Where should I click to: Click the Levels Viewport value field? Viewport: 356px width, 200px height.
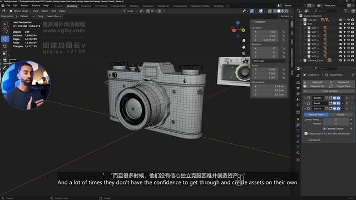336,119
